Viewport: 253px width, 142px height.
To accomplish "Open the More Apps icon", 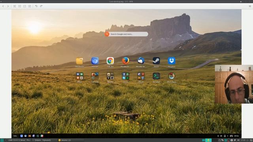I will (172, 76).
